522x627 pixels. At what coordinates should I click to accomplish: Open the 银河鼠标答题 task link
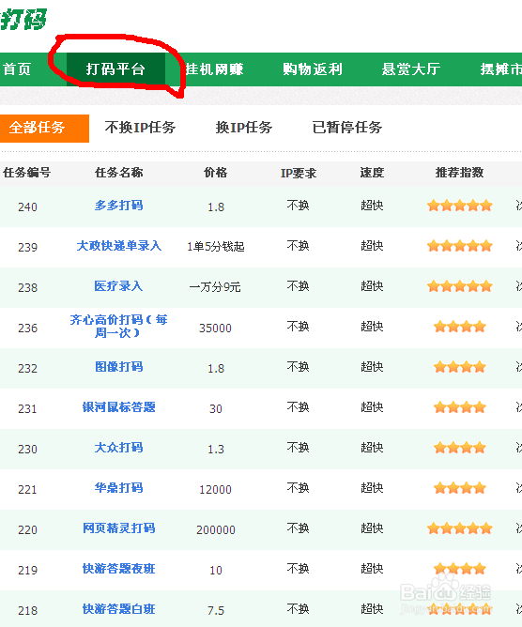119,407
